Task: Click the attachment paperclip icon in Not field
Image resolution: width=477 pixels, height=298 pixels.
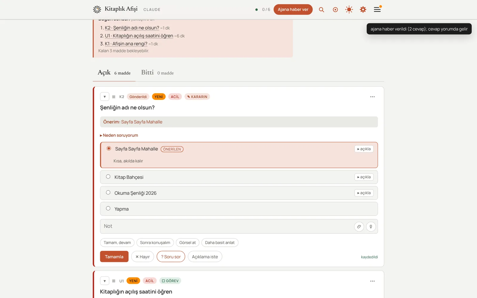Action: (x=359, y=226)
